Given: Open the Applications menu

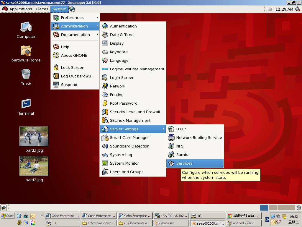Looking at the screenshot, I should click(x=21, y=9).
